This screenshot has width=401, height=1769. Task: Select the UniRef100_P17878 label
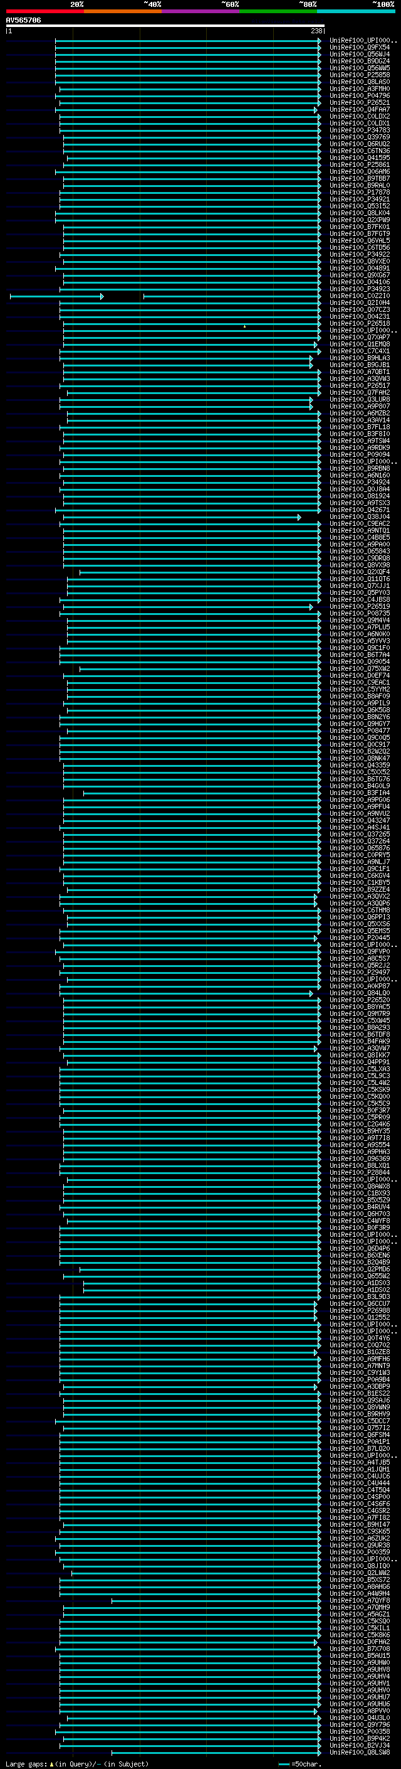tap(359, 192)
